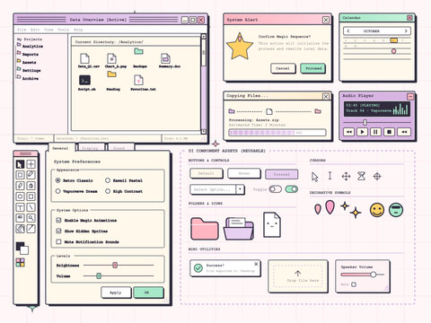This screenshot has height=323, width=431.
Task: Select the arrow selection tool in the palette
Action: [x=20, y=164]
